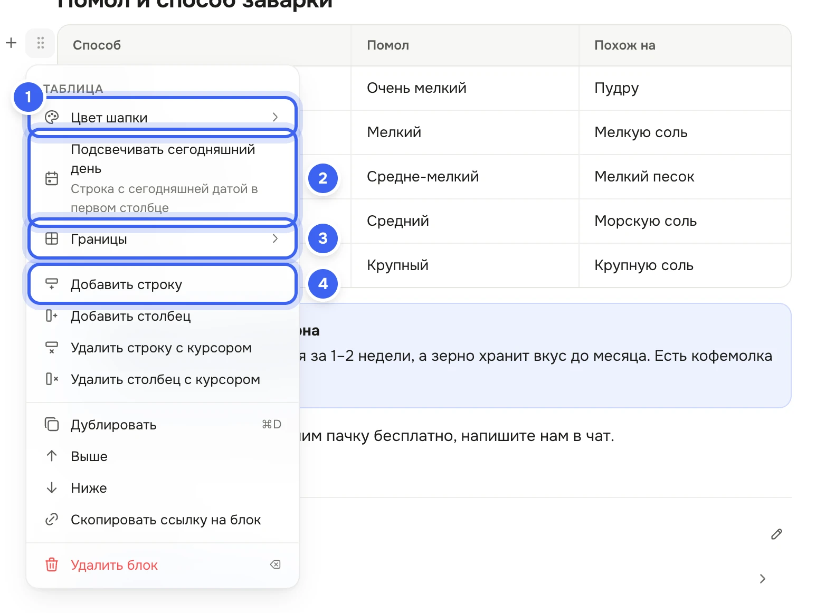This screenshot has height=613, width=816.
Task: Click the Крупный cell
Action: [465, 265]
